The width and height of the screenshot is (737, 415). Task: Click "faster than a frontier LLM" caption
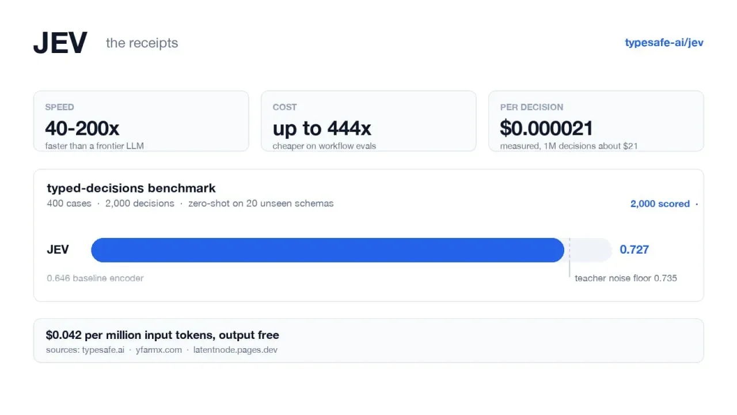(94, 146)
